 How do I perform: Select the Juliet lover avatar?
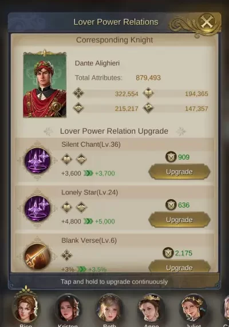[x=193, y=308]
